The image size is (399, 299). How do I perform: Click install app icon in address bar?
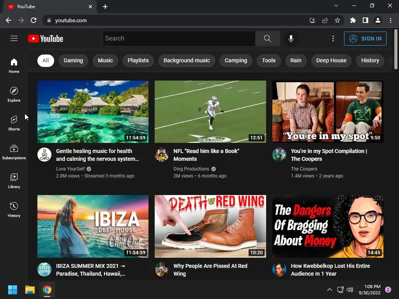312,20
